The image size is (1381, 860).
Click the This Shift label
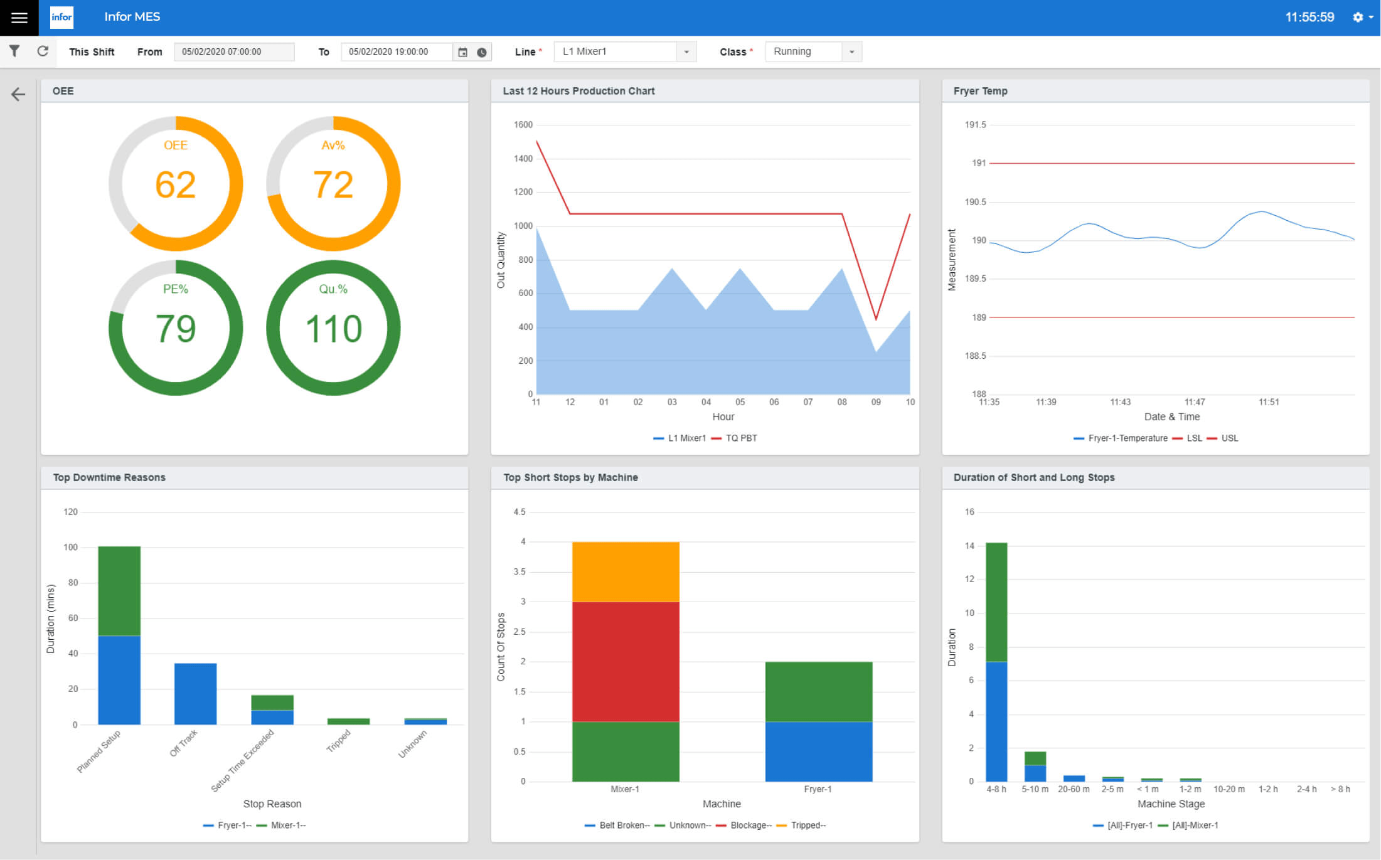(x=92, y=52)
